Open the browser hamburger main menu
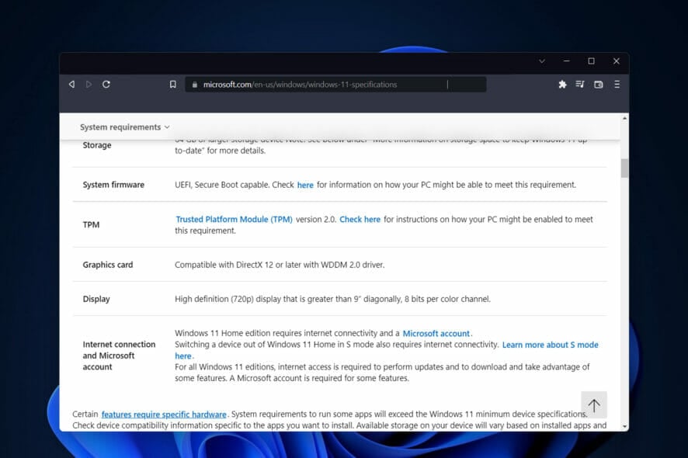 [x=617, y=84]
